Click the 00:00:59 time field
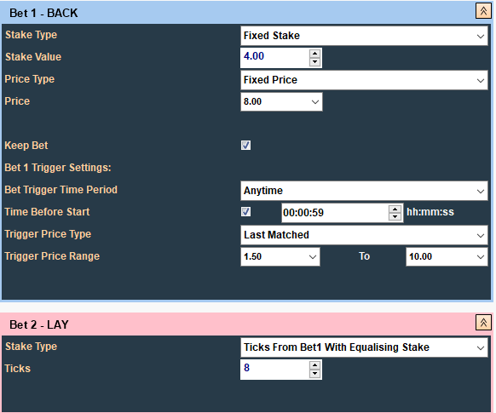 pyautogui.click(x=335, y=213)
